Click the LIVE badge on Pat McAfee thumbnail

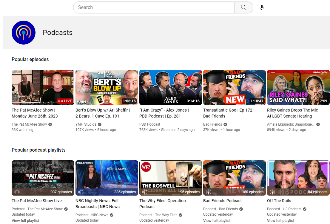pyautogui.click(x=65, y=101)
